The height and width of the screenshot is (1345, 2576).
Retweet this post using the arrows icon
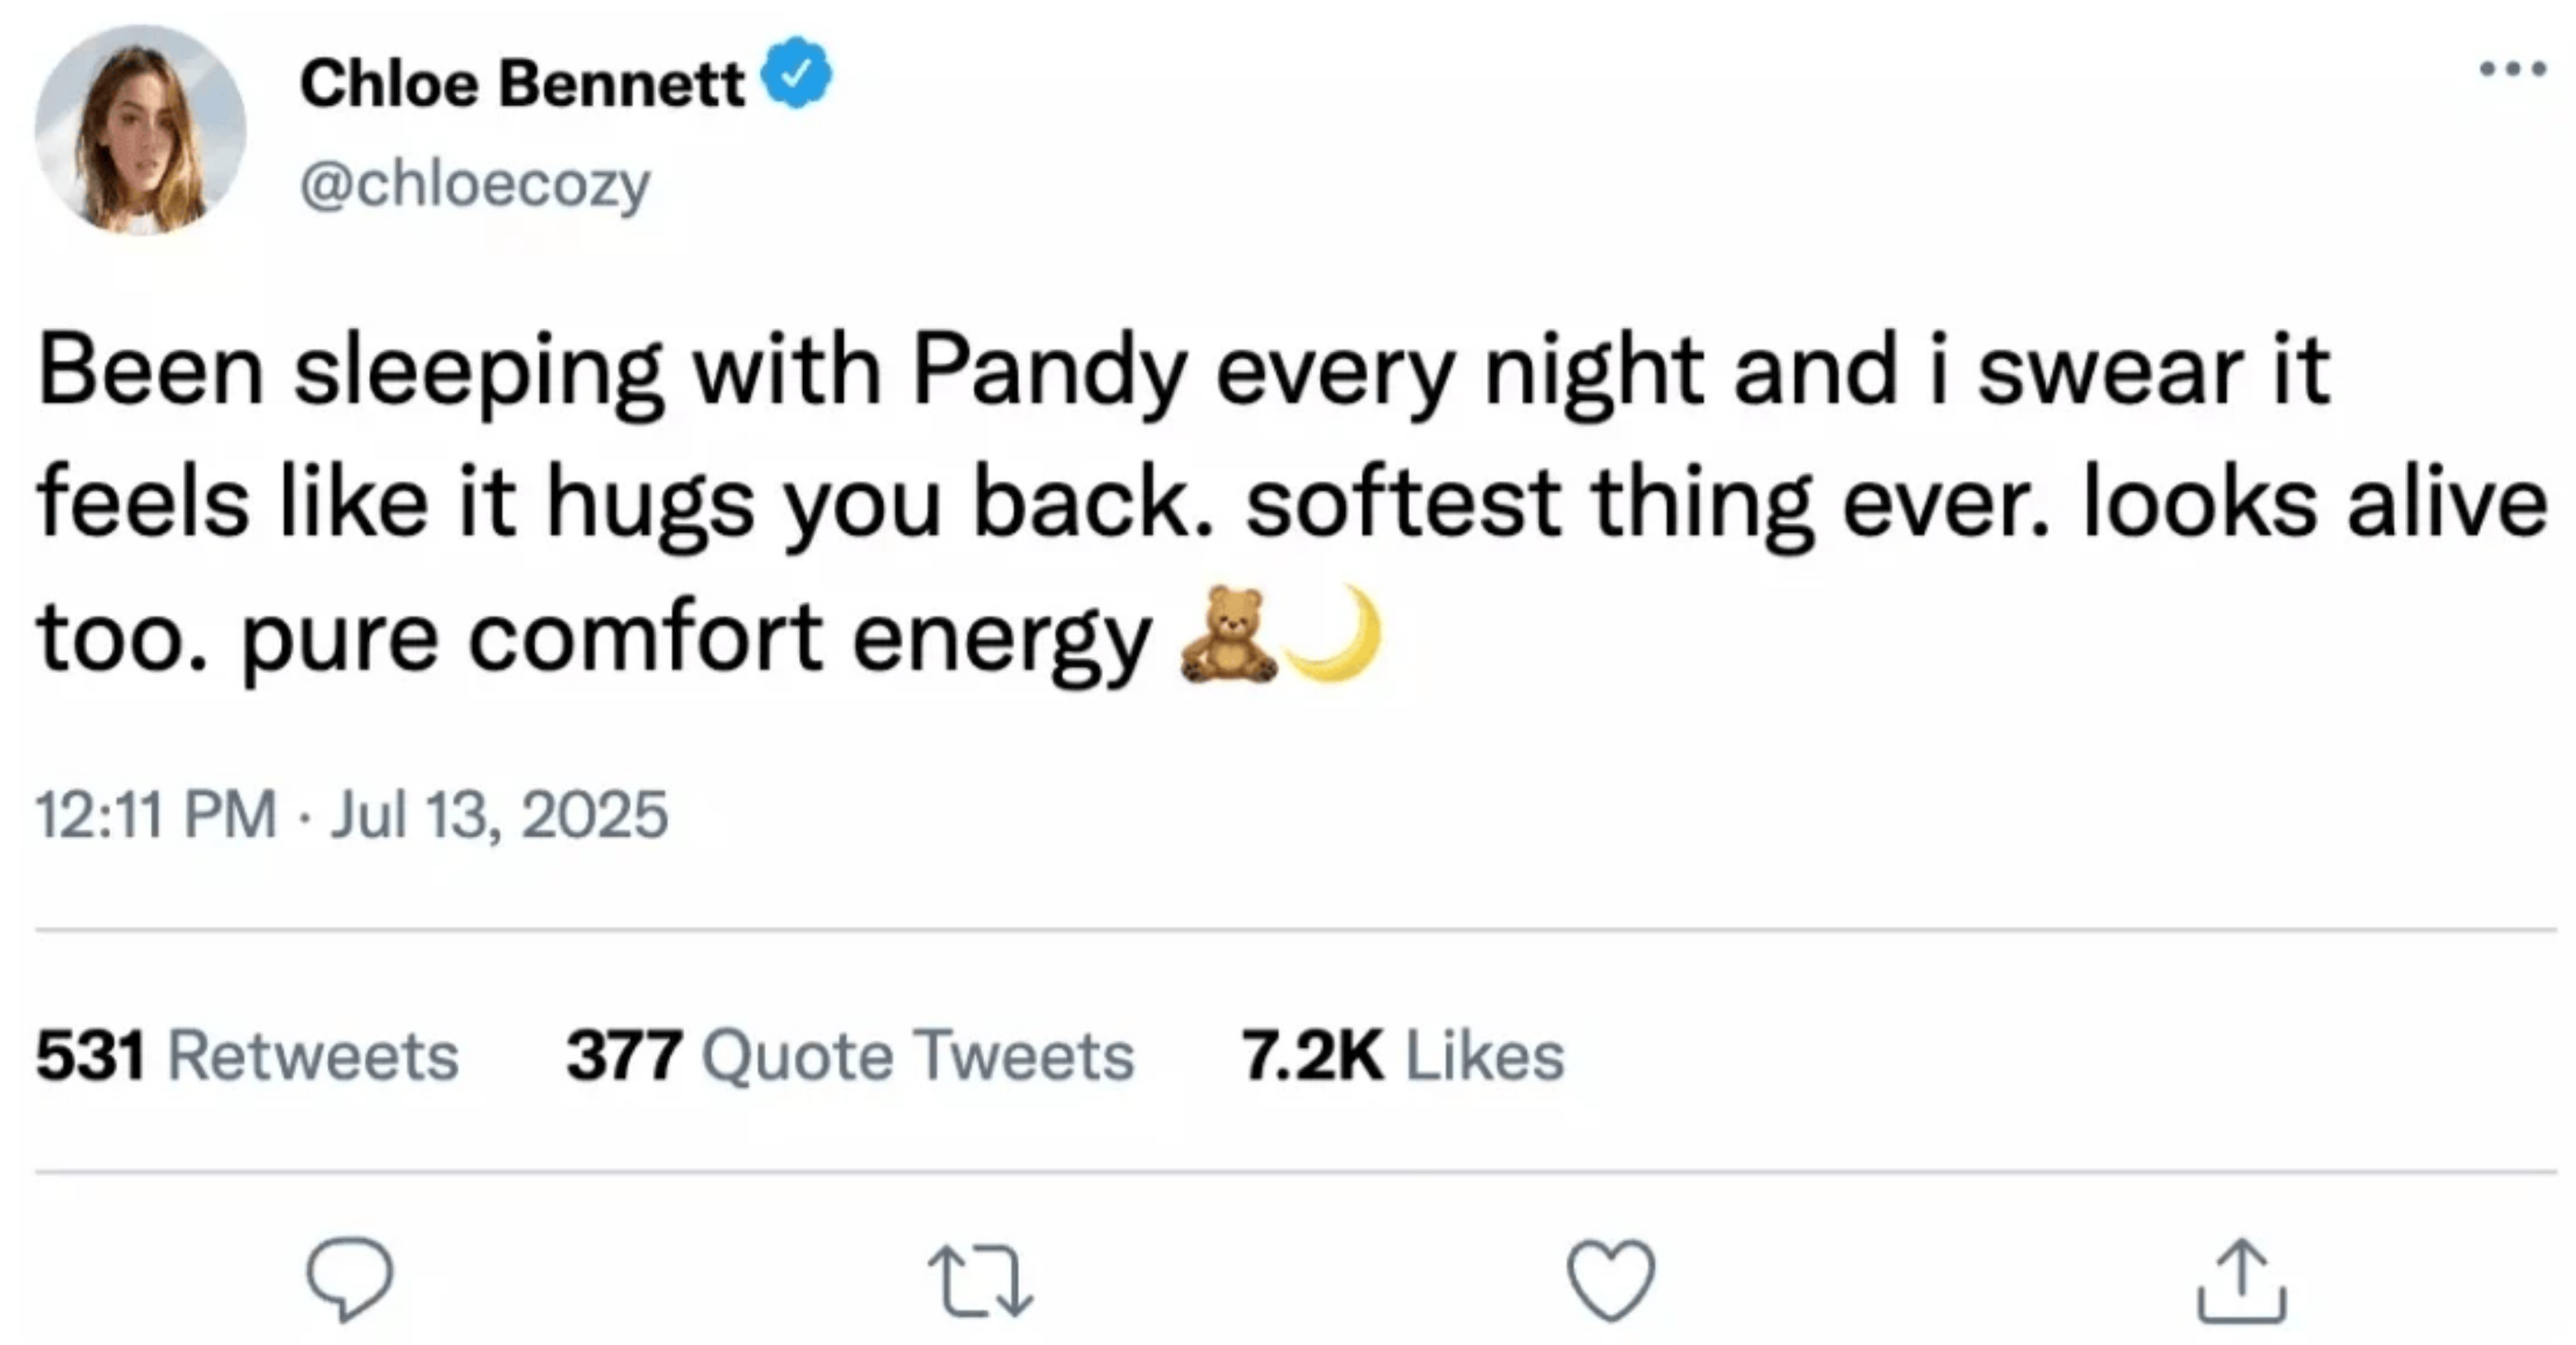click(x=980, y=1280)
